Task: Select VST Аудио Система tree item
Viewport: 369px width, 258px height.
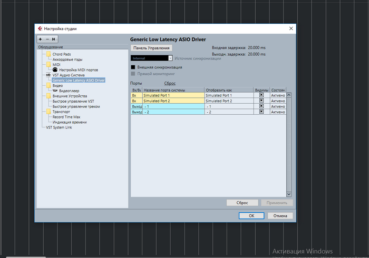Action: tap(69, 75)
